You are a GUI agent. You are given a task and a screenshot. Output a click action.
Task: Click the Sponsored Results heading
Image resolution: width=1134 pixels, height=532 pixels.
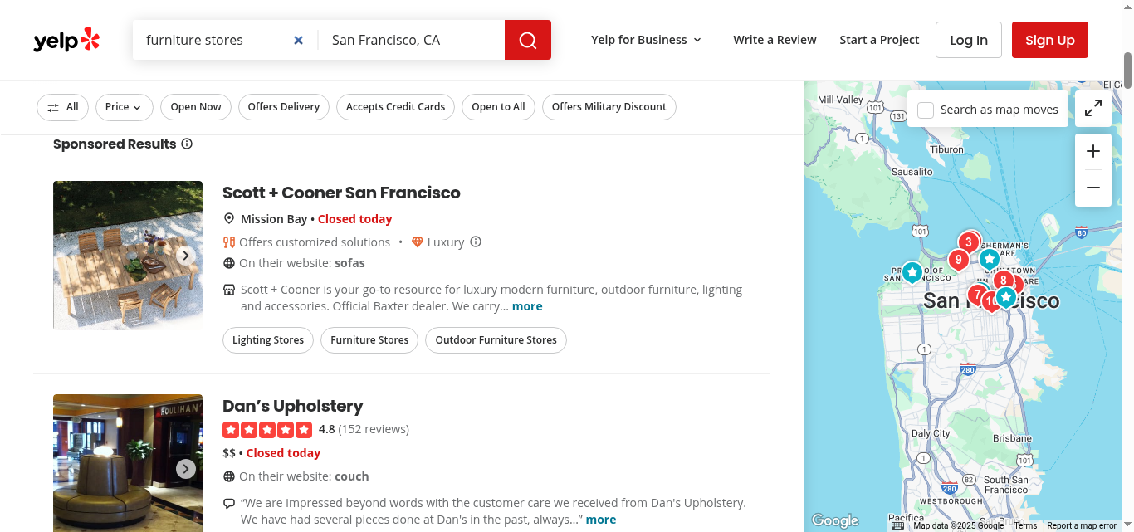click(x=115, y=144)
